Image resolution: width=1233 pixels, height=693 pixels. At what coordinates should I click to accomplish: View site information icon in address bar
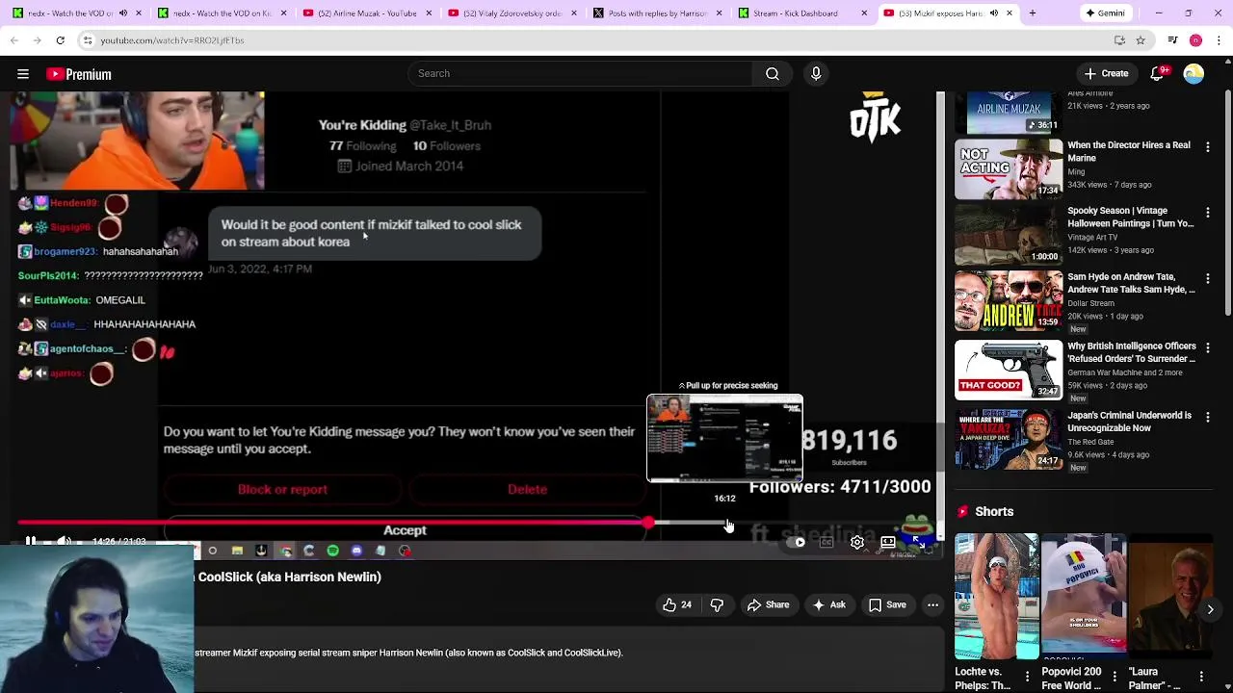87,40
